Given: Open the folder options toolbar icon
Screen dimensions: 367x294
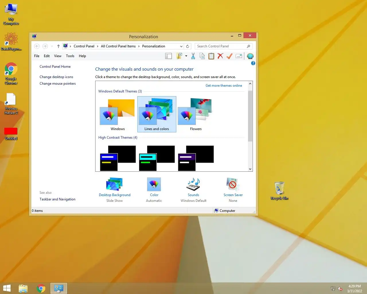Looking at the screenshot, I should (179, 56).
